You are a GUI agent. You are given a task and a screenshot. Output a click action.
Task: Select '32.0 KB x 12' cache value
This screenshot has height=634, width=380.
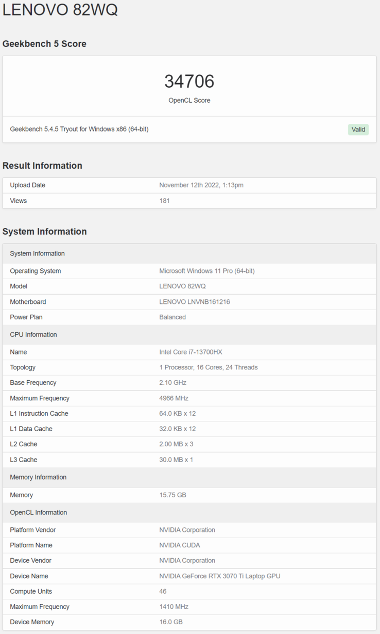click(178, 429)
